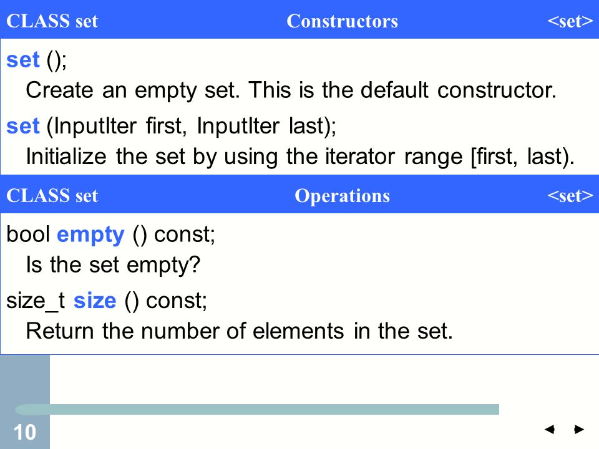Click '<set>' tag in Operations header

point(570,195)
